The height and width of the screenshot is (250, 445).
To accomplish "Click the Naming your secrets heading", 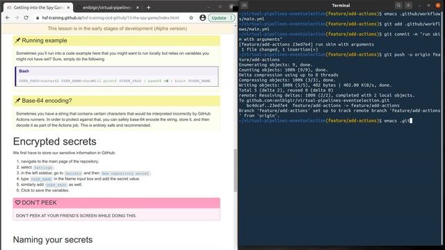I will point(53,240).
